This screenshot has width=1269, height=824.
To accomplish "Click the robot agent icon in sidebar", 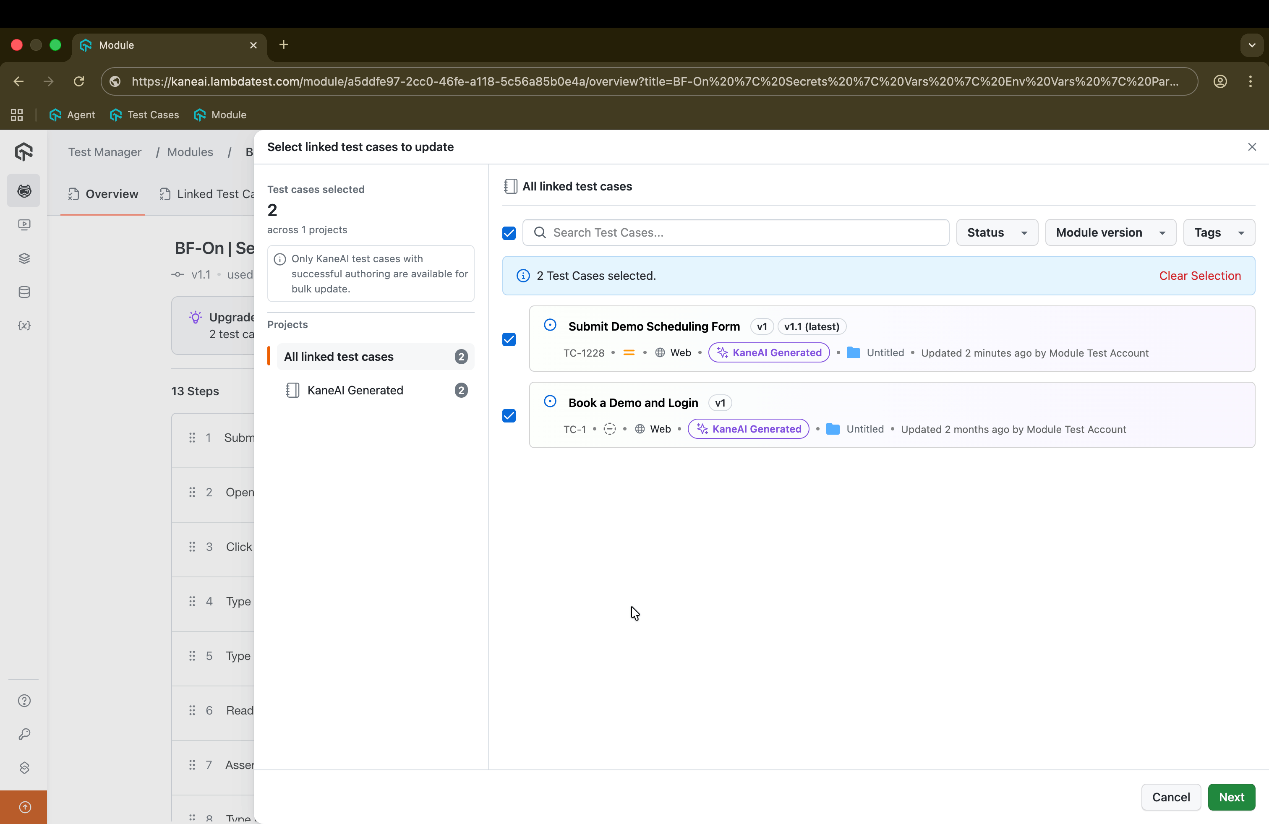I will click(24, 191).
